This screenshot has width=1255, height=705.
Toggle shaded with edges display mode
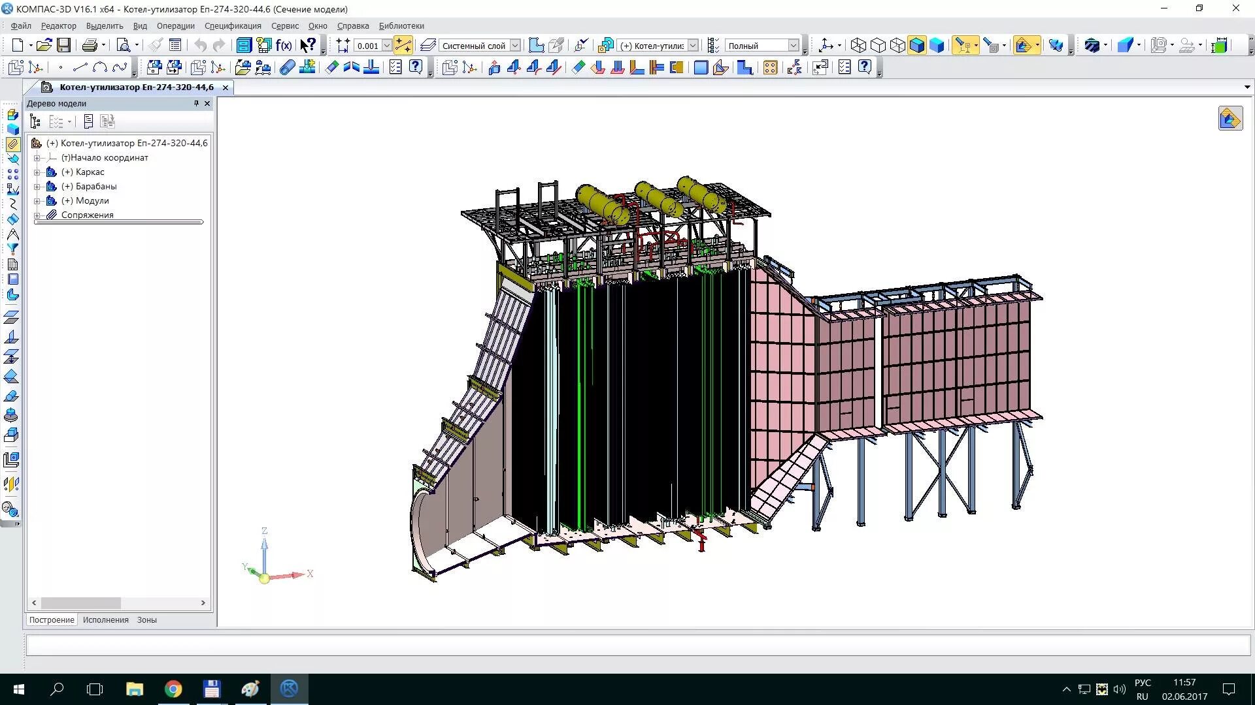917,45
